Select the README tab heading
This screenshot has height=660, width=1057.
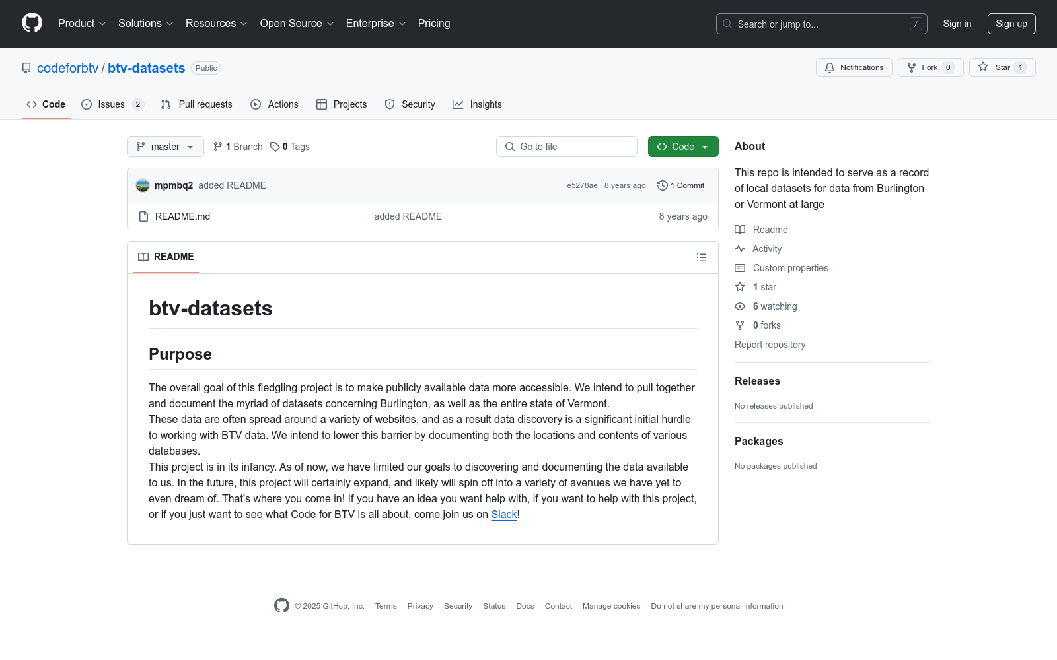coord(166,257)
